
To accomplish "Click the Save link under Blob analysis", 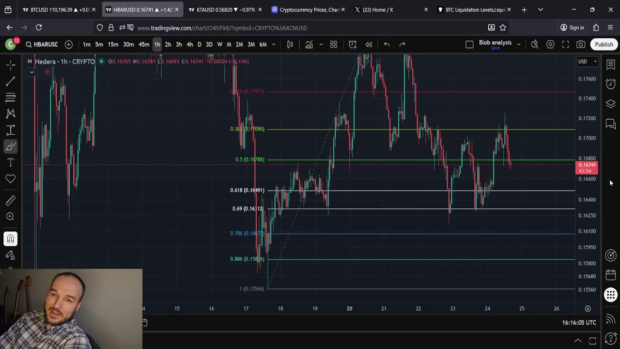I will pos(495,48).
